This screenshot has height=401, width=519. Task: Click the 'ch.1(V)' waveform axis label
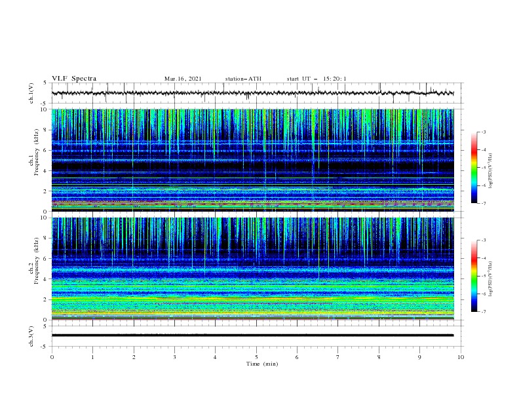click(31, 93)
